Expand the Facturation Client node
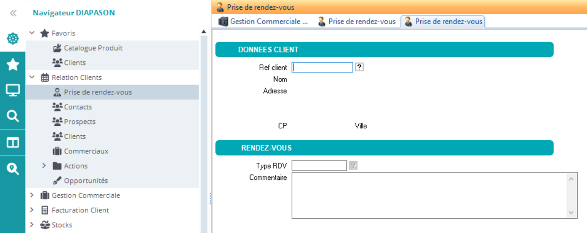This screenshot has height=233, width=587. [x=32, y=210]
